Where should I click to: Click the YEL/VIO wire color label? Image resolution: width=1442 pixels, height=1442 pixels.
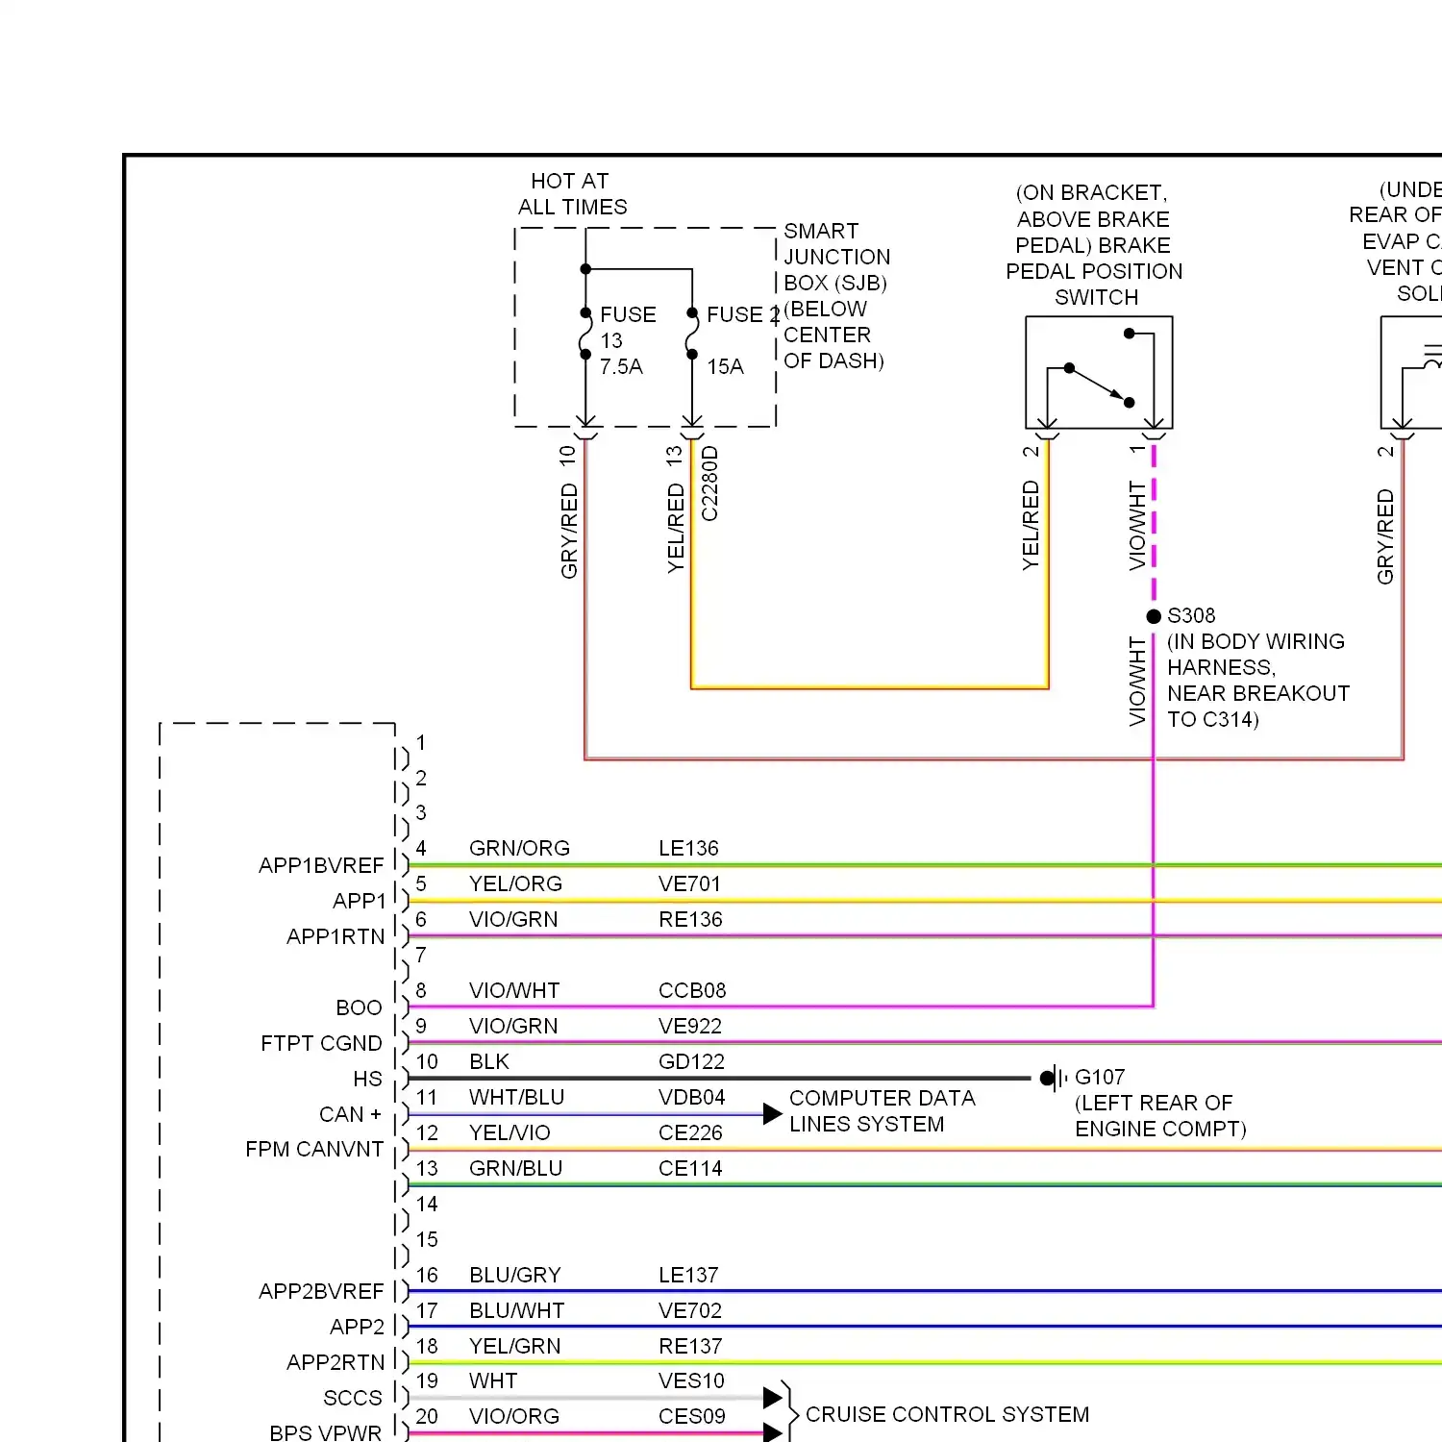click(510, 1132)
